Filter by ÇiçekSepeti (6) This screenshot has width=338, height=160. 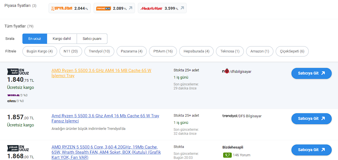292,51
